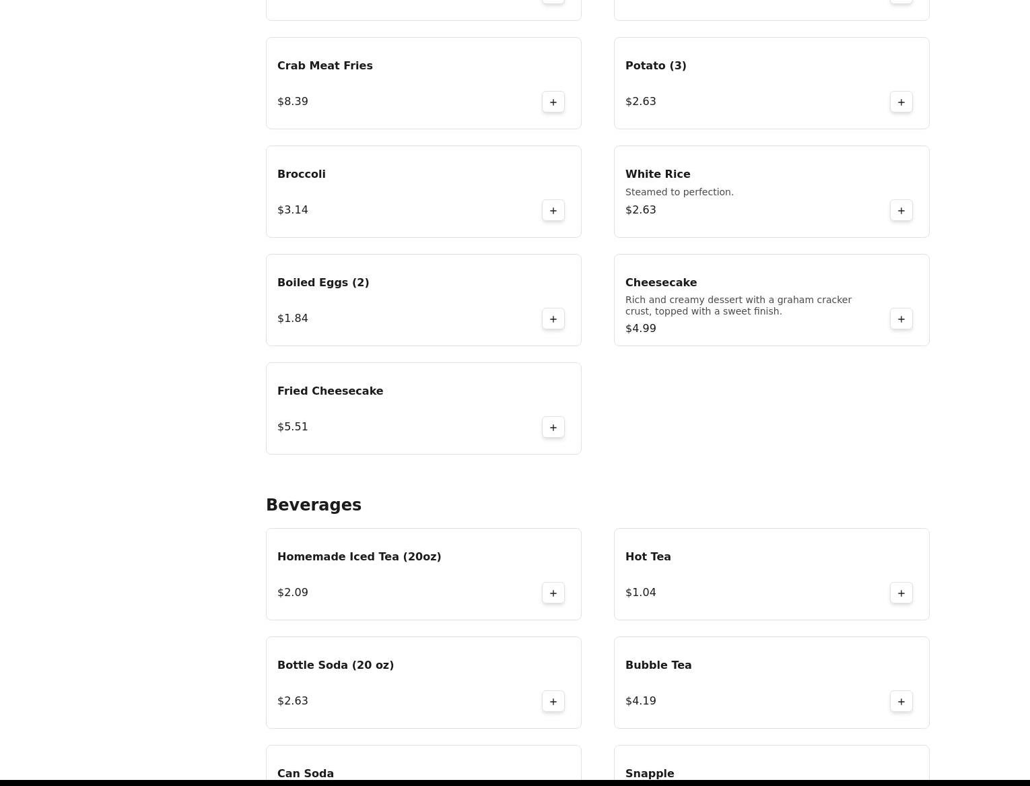
Task: Add Potato (3) using plus button
Action: click(x=901, y=102)
